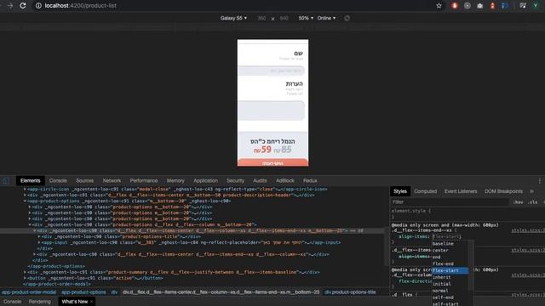
Task: Open the Rendering drawer tab
Action: [x=40, y=302]
